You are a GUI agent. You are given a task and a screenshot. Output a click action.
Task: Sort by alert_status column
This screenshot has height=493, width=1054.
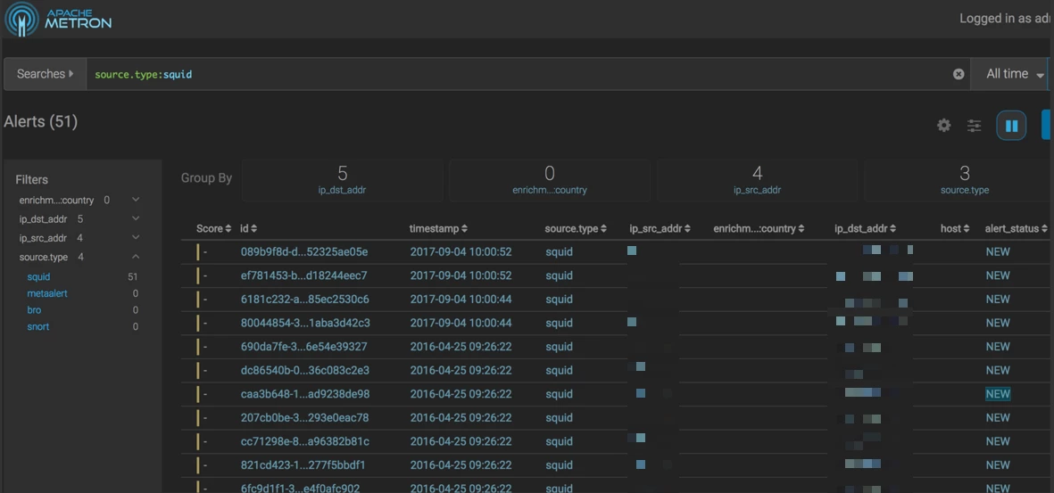click(1016, 229)
